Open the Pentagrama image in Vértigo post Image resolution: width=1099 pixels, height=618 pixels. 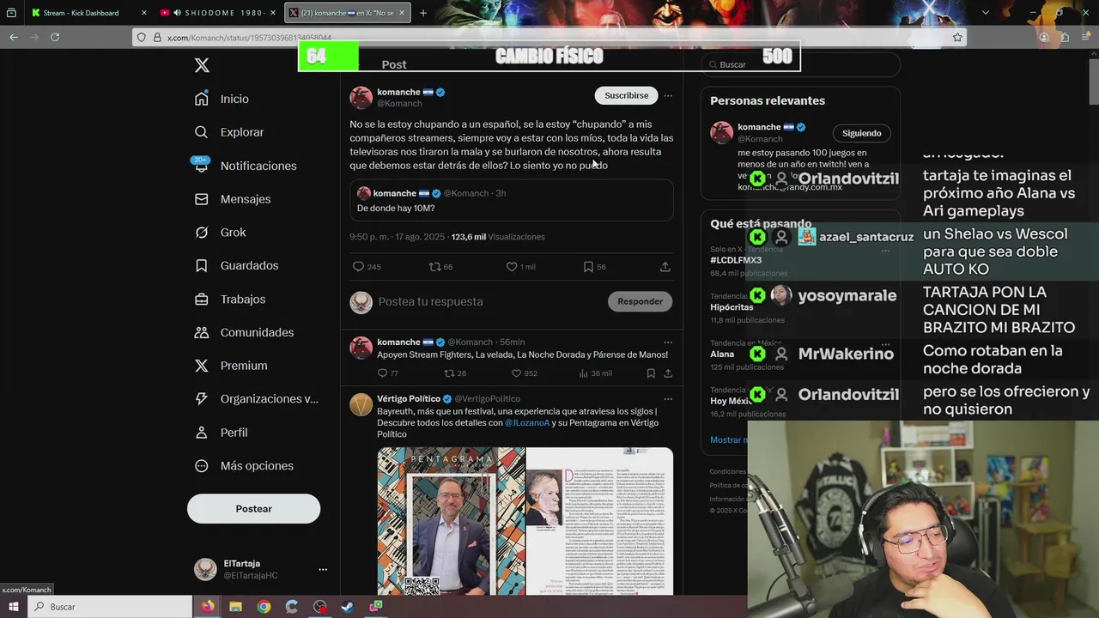coord(525,521)
